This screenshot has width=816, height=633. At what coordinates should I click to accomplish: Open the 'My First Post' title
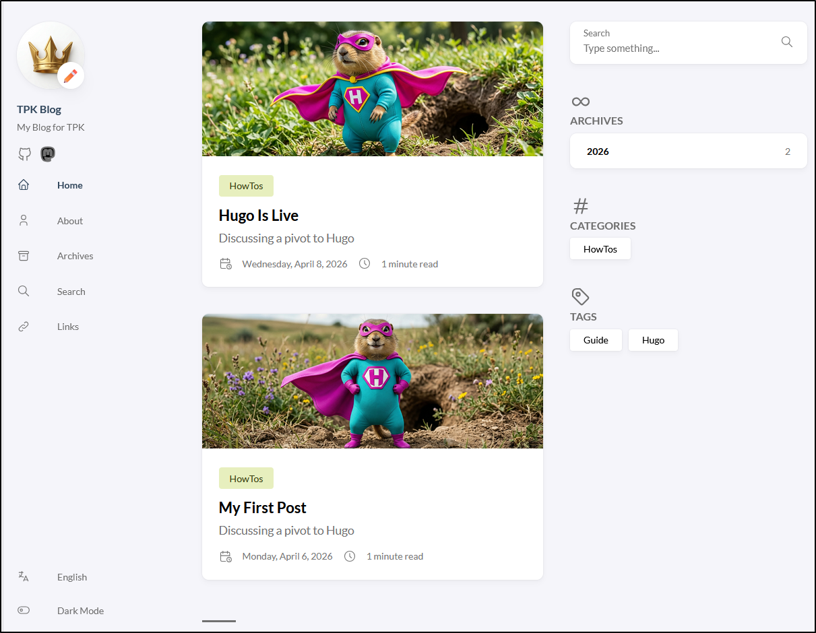click(x=262, y=508)
